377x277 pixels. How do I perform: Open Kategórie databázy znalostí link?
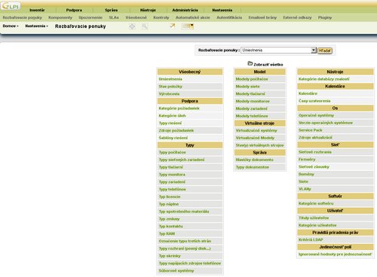click(323, 79)
